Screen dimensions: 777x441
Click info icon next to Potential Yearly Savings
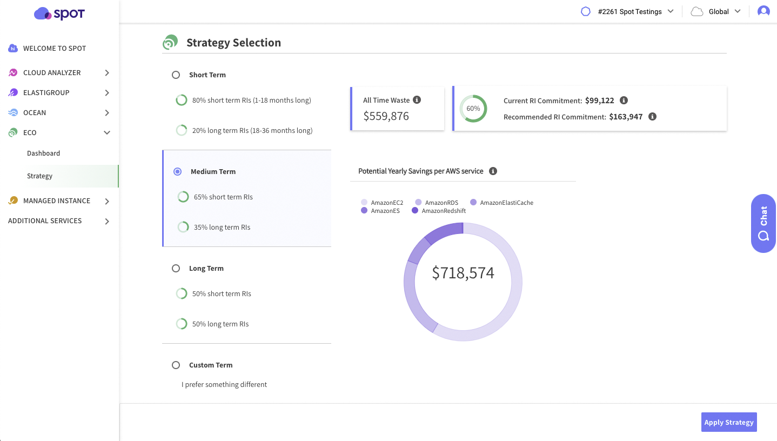pyautogui.click(x=493, y=171)
